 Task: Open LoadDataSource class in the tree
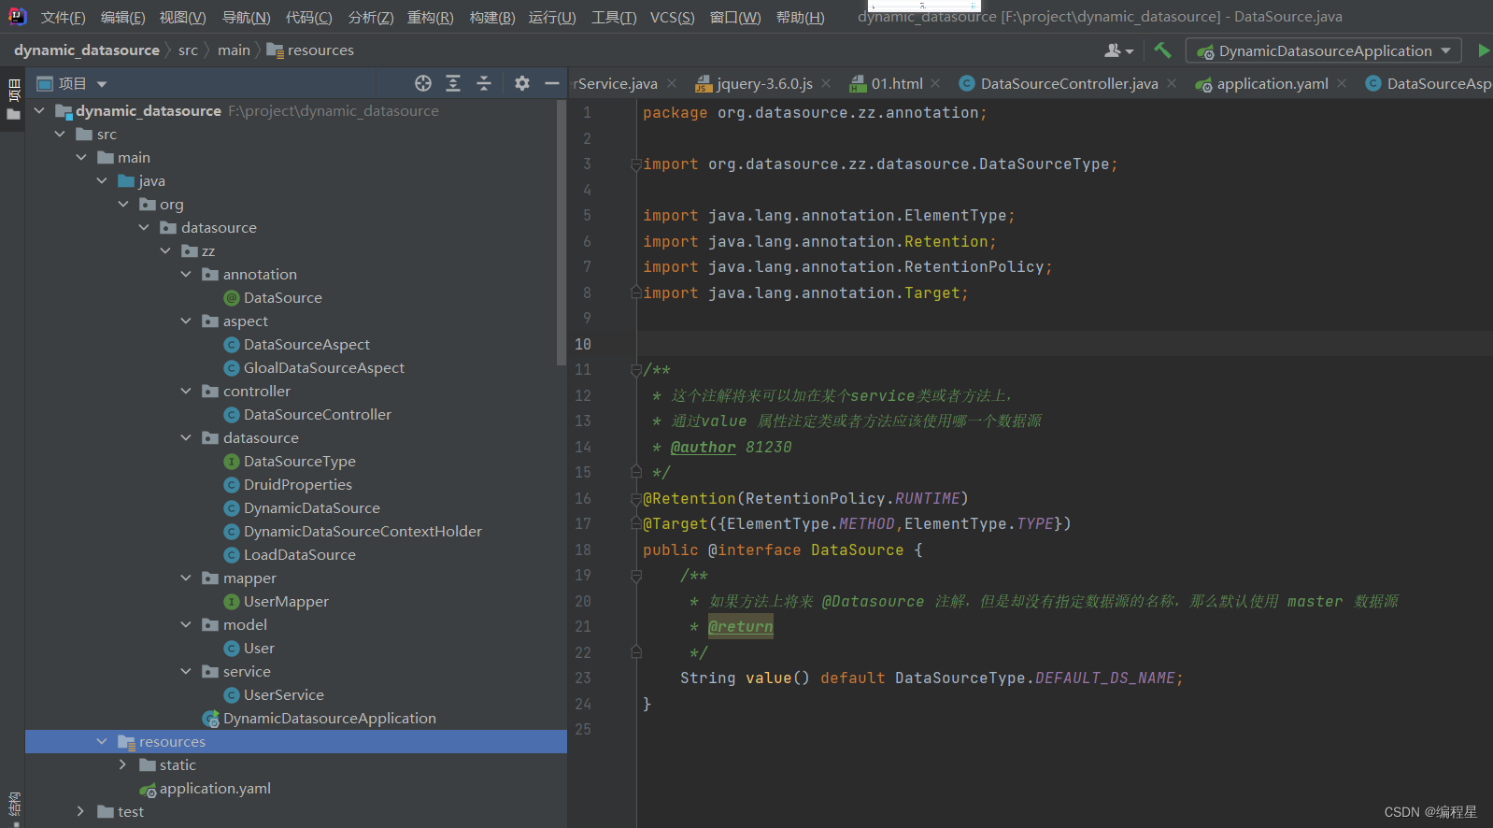pyautogui.click(x=300, y=554)
